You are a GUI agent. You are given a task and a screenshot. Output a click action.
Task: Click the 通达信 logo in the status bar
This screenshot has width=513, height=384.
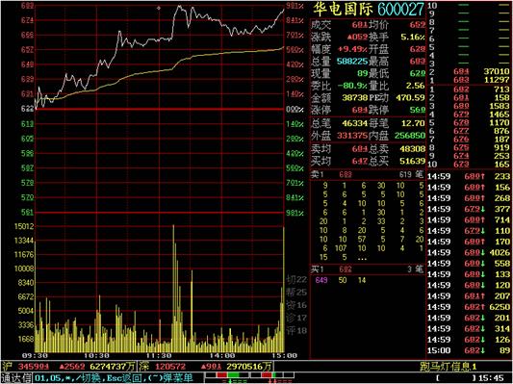click(x=16, y=378)
